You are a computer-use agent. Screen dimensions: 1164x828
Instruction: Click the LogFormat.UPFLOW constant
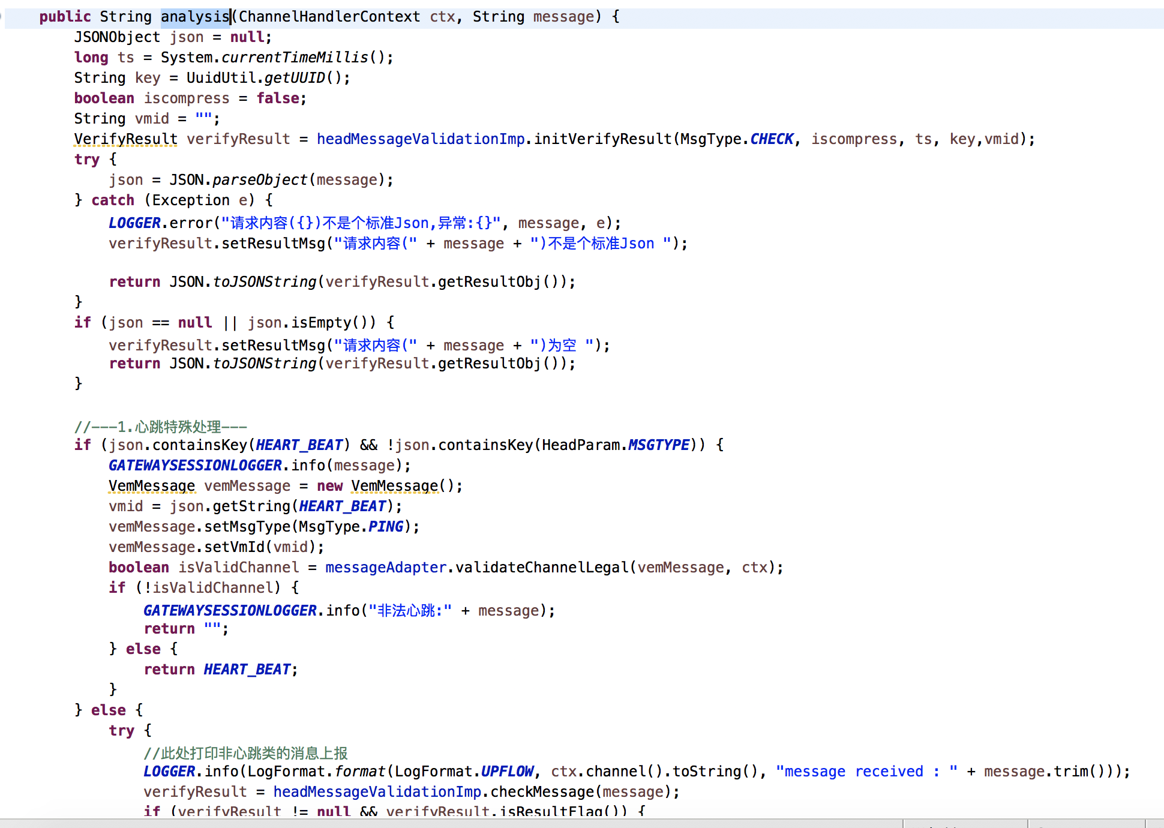(507, 772)
